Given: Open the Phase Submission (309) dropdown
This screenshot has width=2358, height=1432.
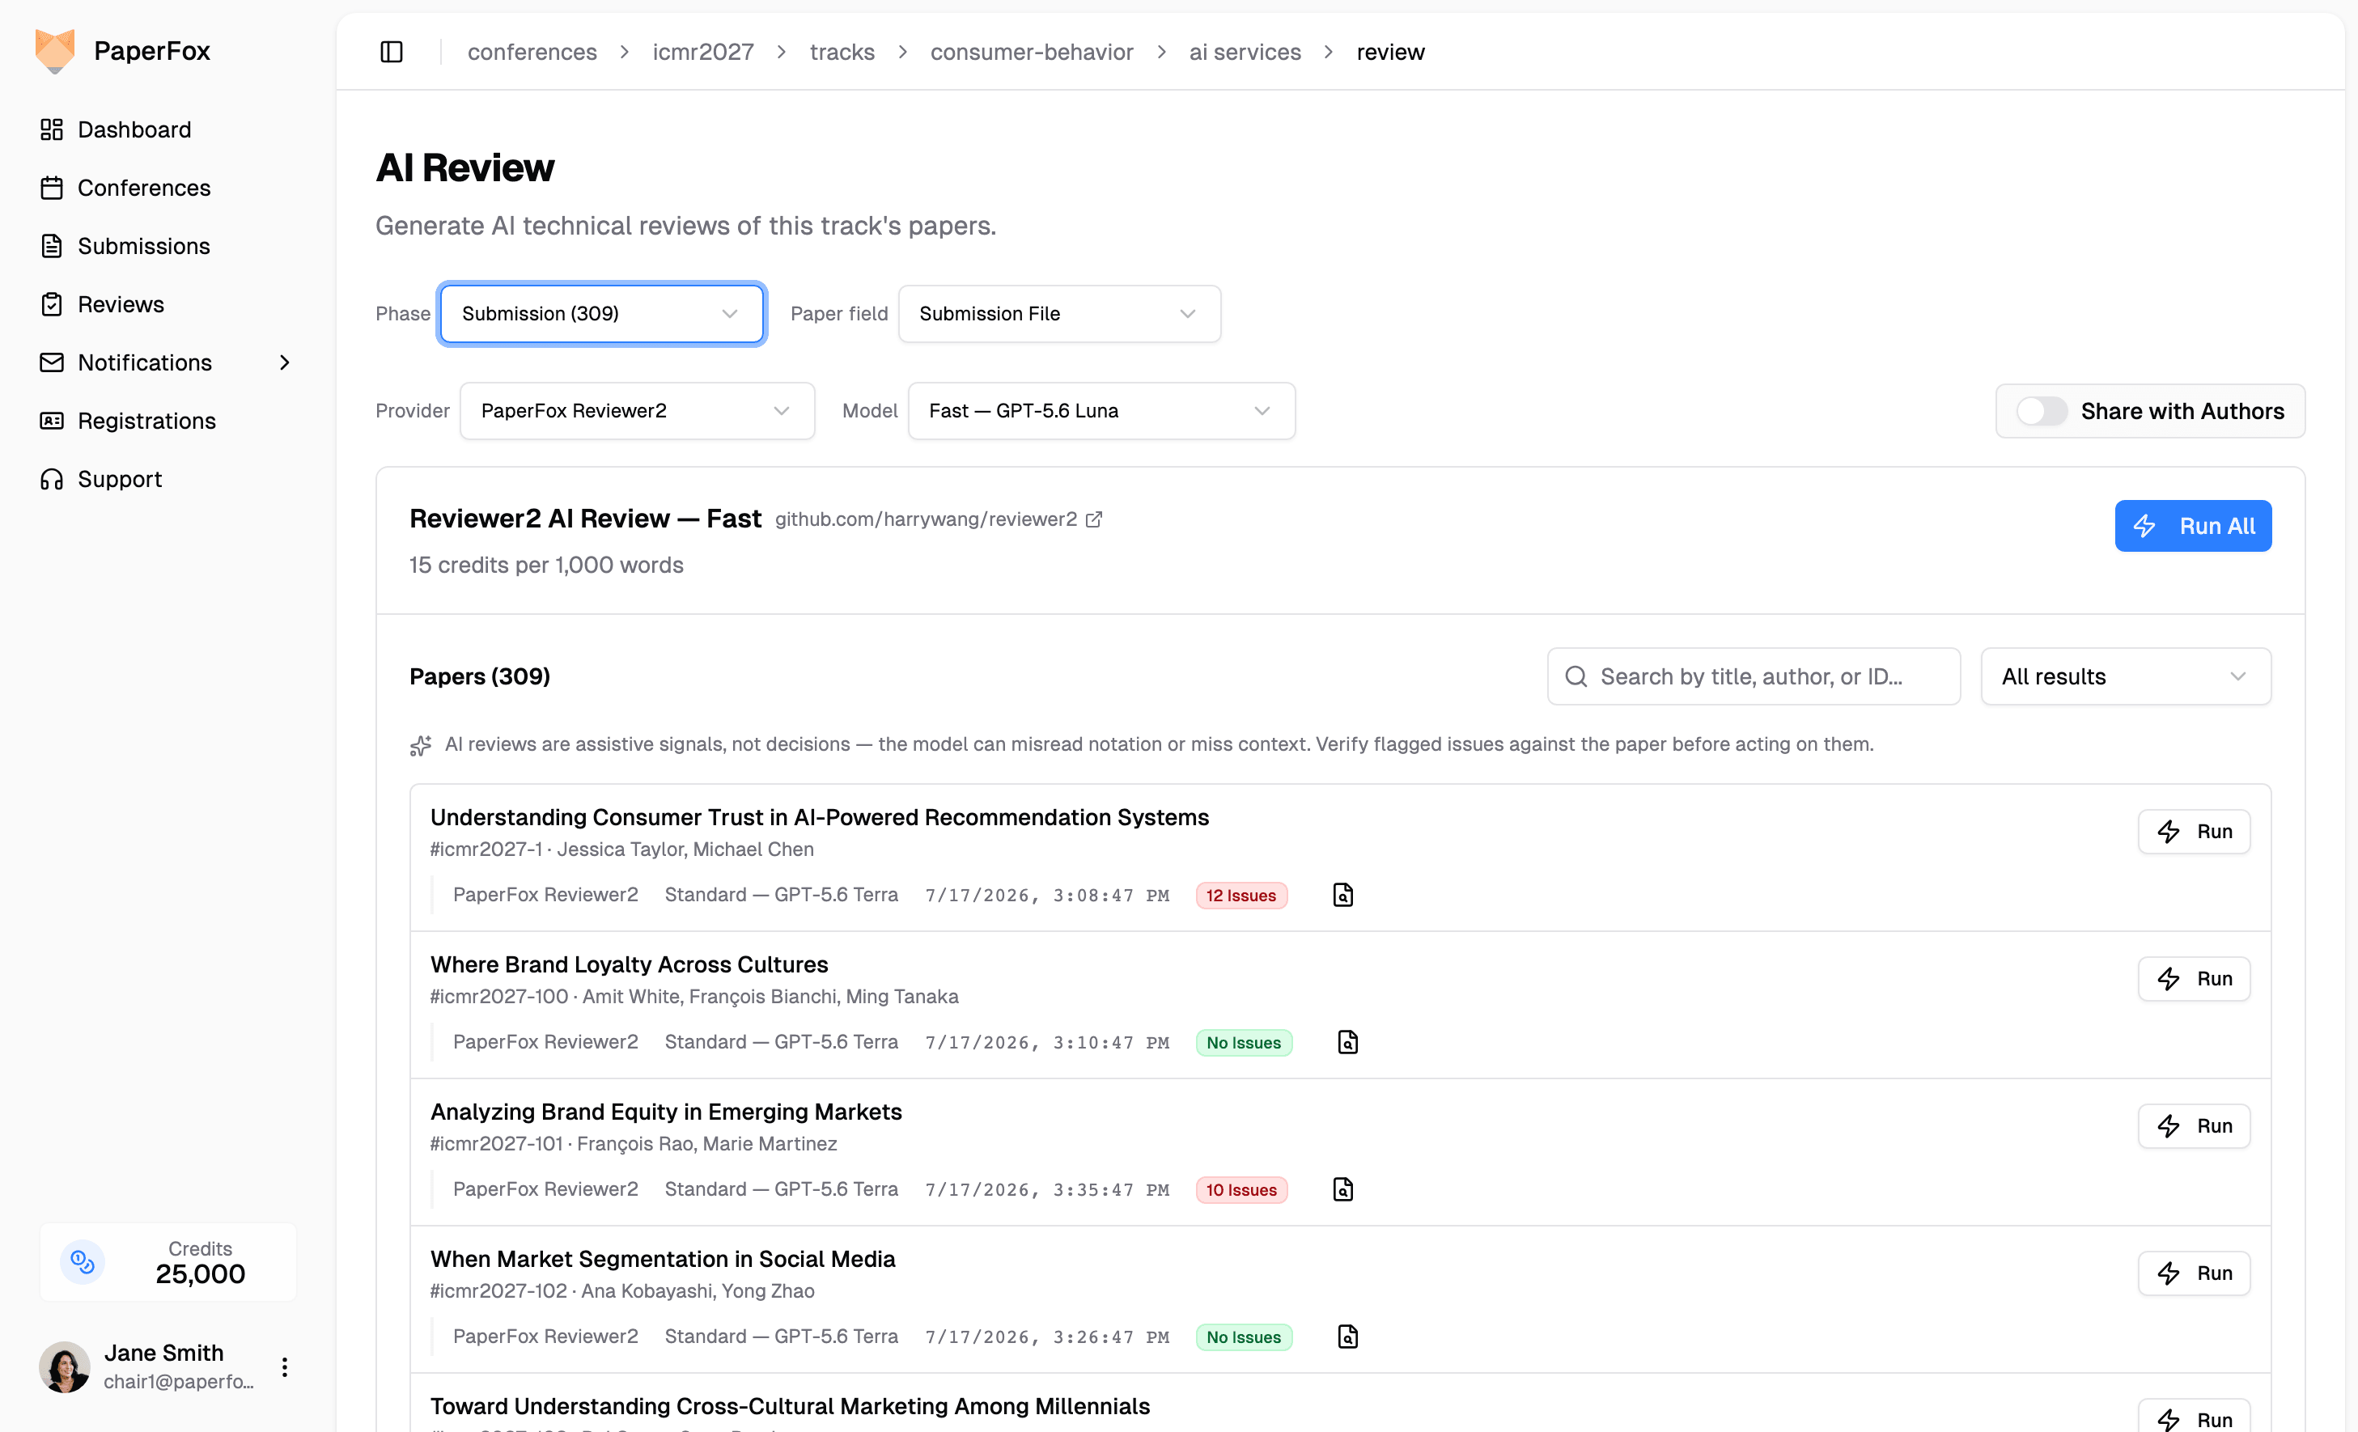Looking at the screenshot, I should click(x=602, y=314).
